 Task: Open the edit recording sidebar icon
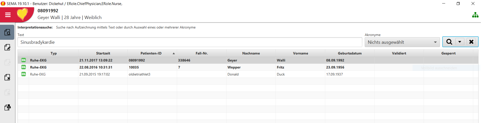7,47
